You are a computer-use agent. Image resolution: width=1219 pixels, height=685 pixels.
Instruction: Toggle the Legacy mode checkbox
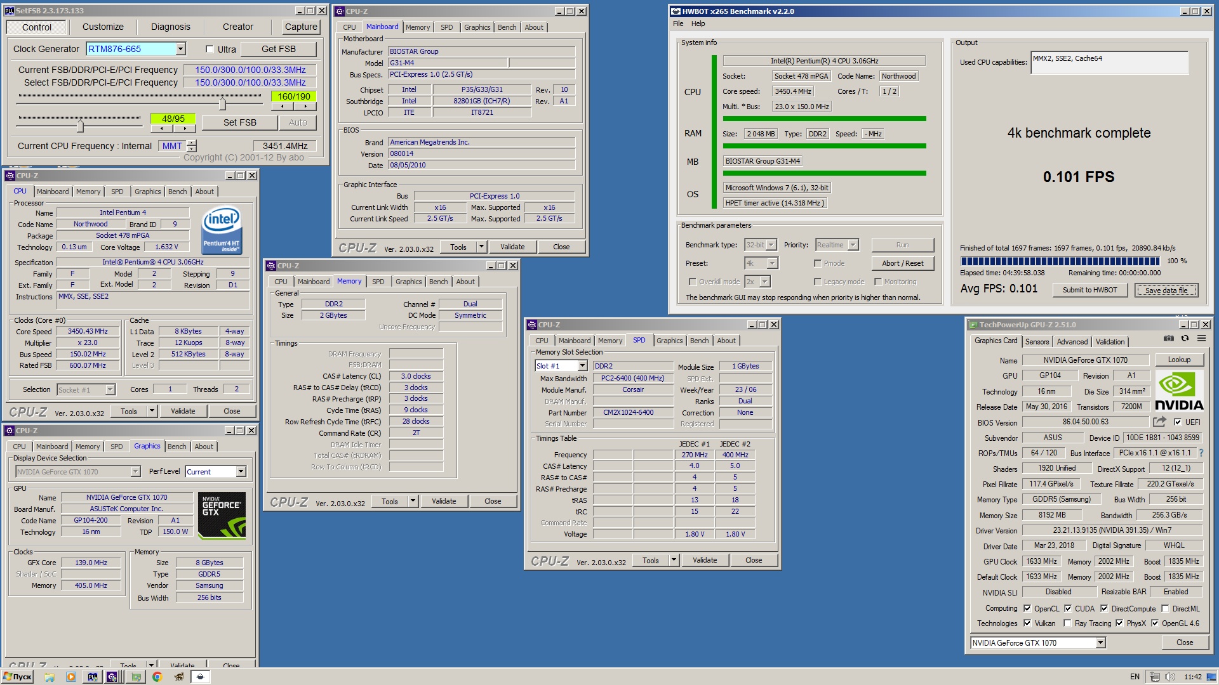coord(818,282)
